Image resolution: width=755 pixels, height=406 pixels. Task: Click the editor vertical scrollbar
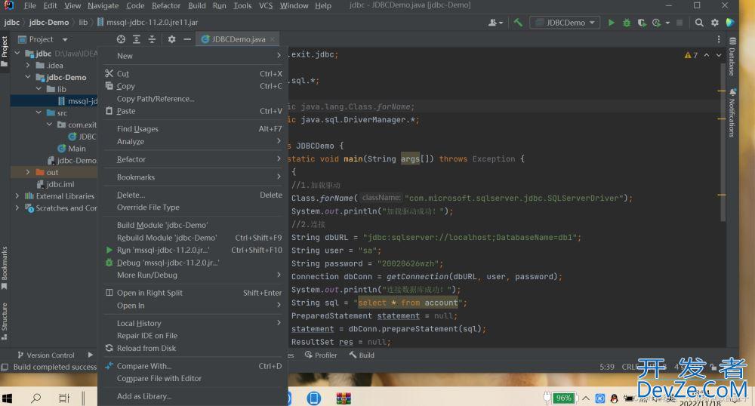pos(723,143)
